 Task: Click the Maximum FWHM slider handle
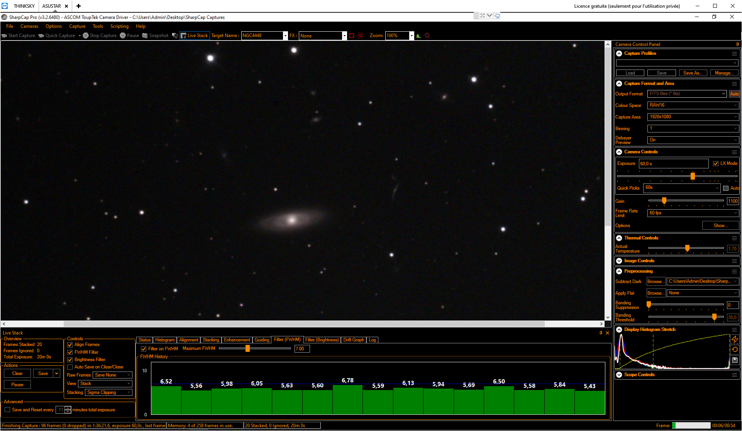[247, 349]
